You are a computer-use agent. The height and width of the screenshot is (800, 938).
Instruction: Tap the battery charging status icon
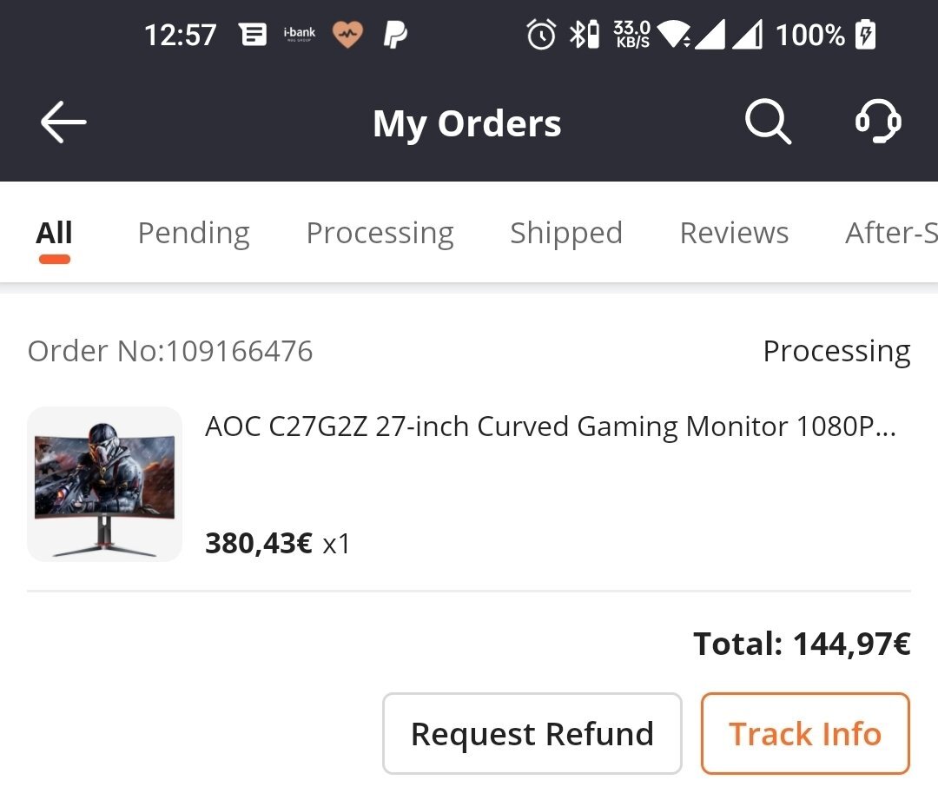click(866, 36)
